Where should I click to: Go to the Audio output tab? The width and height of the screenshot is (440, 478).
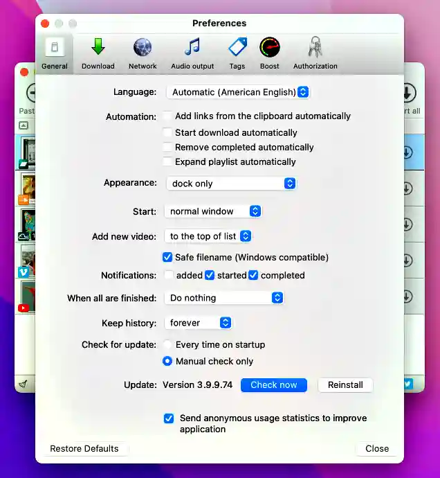[192, 53]
